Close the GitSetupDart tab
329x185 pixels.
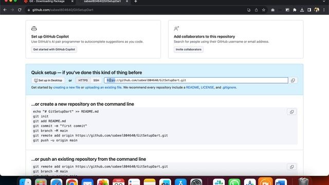(127, 2)
